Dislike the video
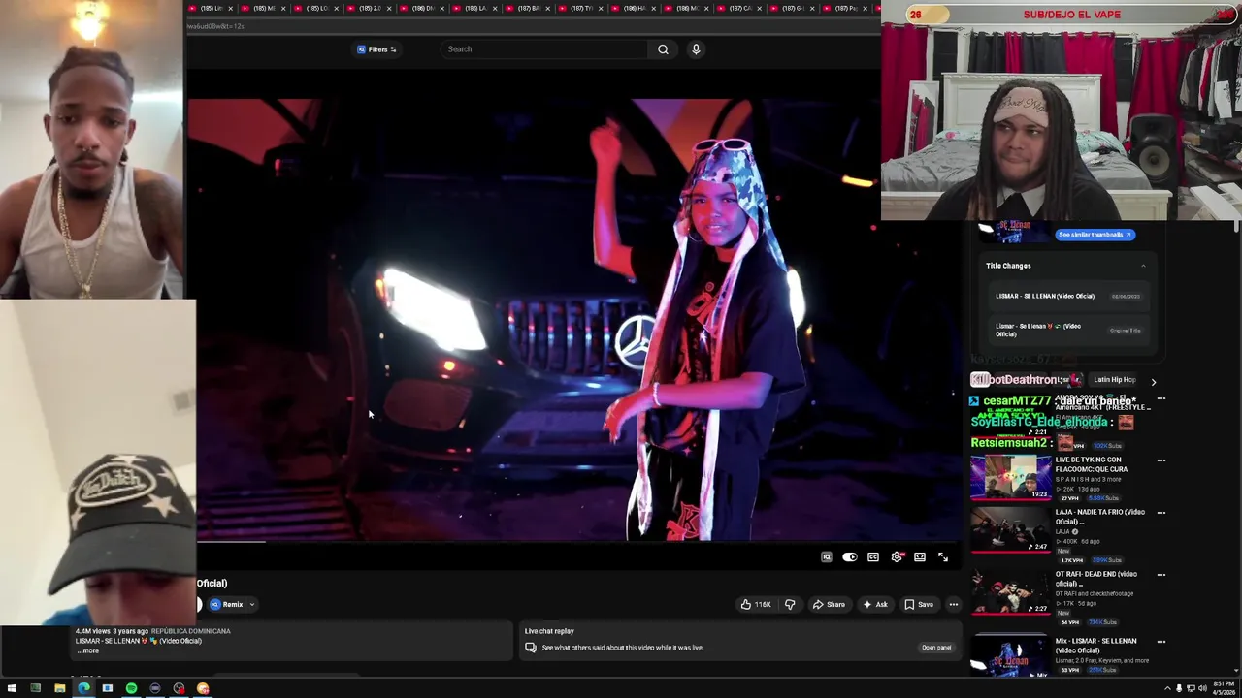Image resolution: width=1242 pixels, height=698 pixels. tap(790, 605)
